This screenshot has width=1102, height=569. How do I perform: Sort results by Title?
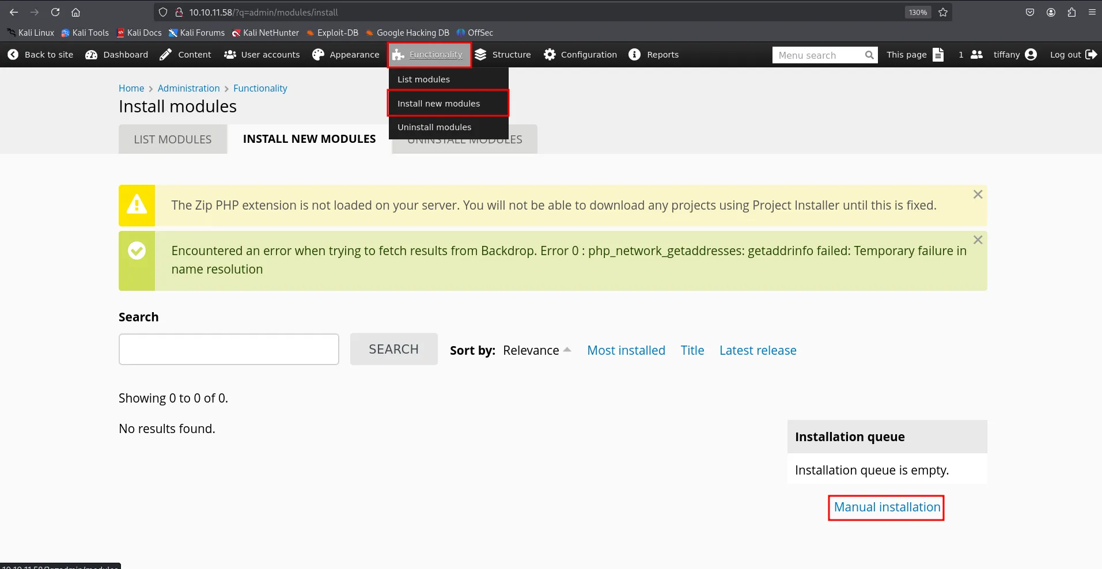(x=692, y=350)
